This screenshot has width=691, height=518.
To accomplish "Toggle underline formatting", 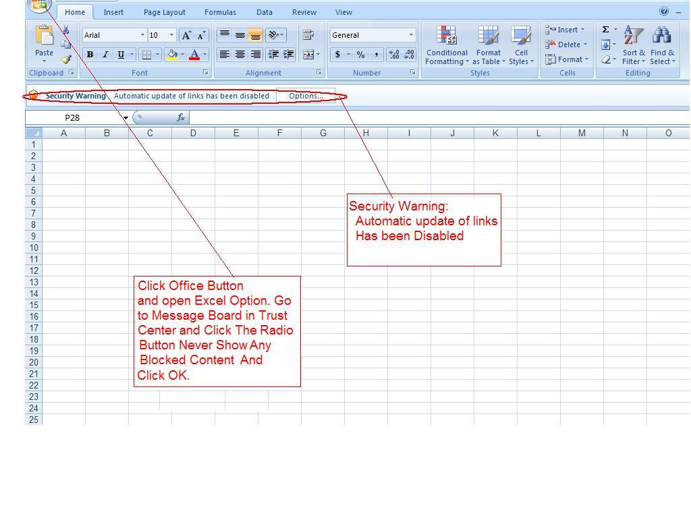I will tap(120, 55).
